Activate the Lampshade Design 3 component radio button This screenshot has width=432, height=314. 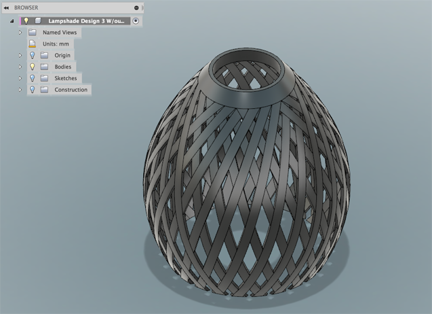(136, 21)
